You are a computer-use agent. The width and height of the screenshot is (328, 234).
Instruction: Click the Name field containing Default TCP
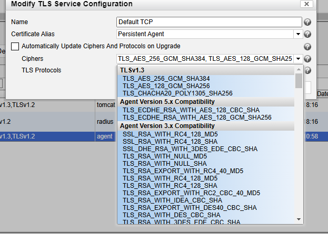pos(210,22)
